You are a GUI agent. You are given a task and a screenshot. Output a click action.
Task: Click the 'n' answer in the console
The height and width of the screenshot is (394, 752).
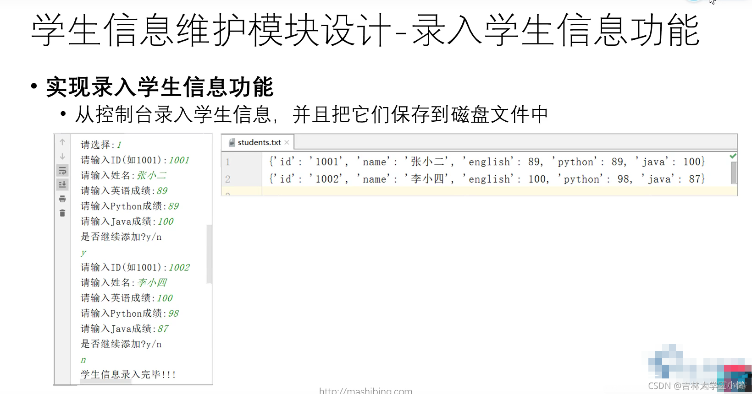tap(83, 360)
